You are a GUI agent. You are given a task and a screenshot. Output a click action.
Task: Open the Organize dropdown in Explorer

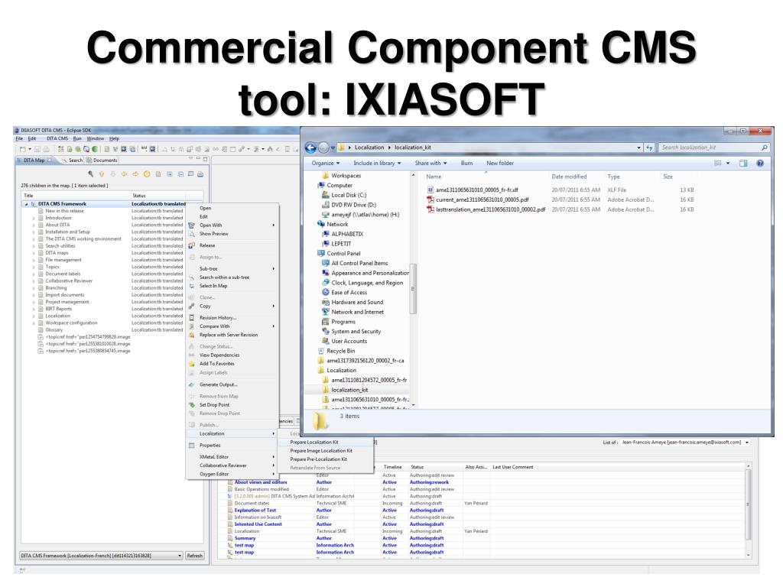[x=326, y=164]
